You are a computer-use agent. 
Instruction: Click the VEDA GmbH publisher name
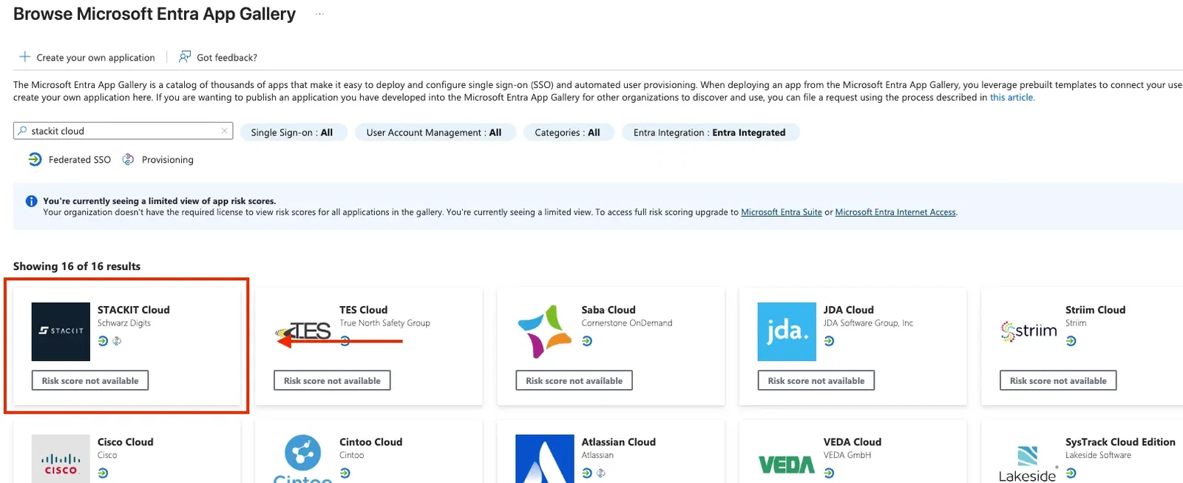847,456
